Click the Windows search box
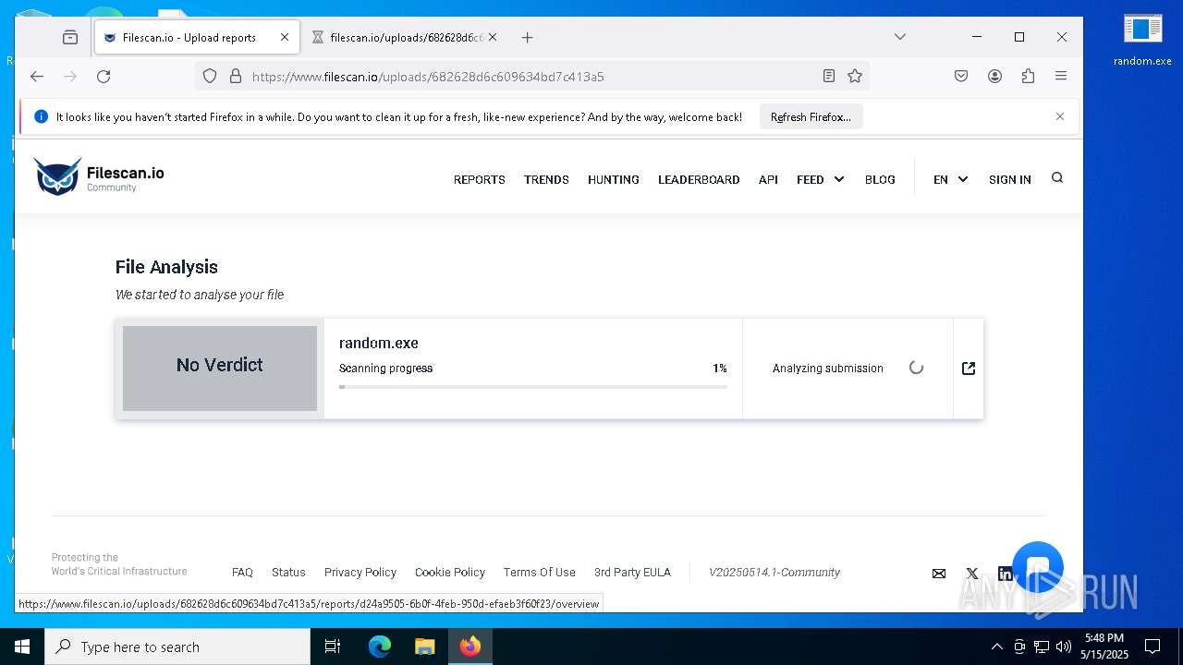Image resolution: width=1183 pixels, height=665 pixels. pos(177,647)
